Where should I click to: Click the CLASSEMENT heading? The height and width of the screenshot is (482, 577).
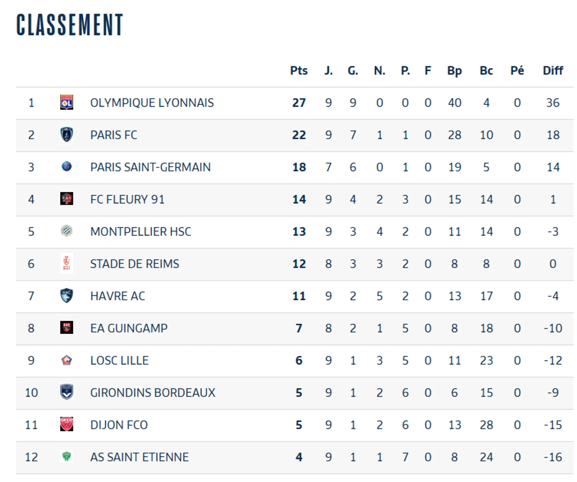tap(70, 25)
